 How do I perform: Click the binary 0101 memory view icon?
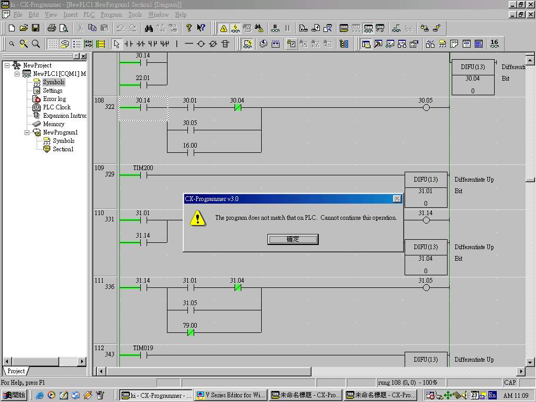coord(478,44)
